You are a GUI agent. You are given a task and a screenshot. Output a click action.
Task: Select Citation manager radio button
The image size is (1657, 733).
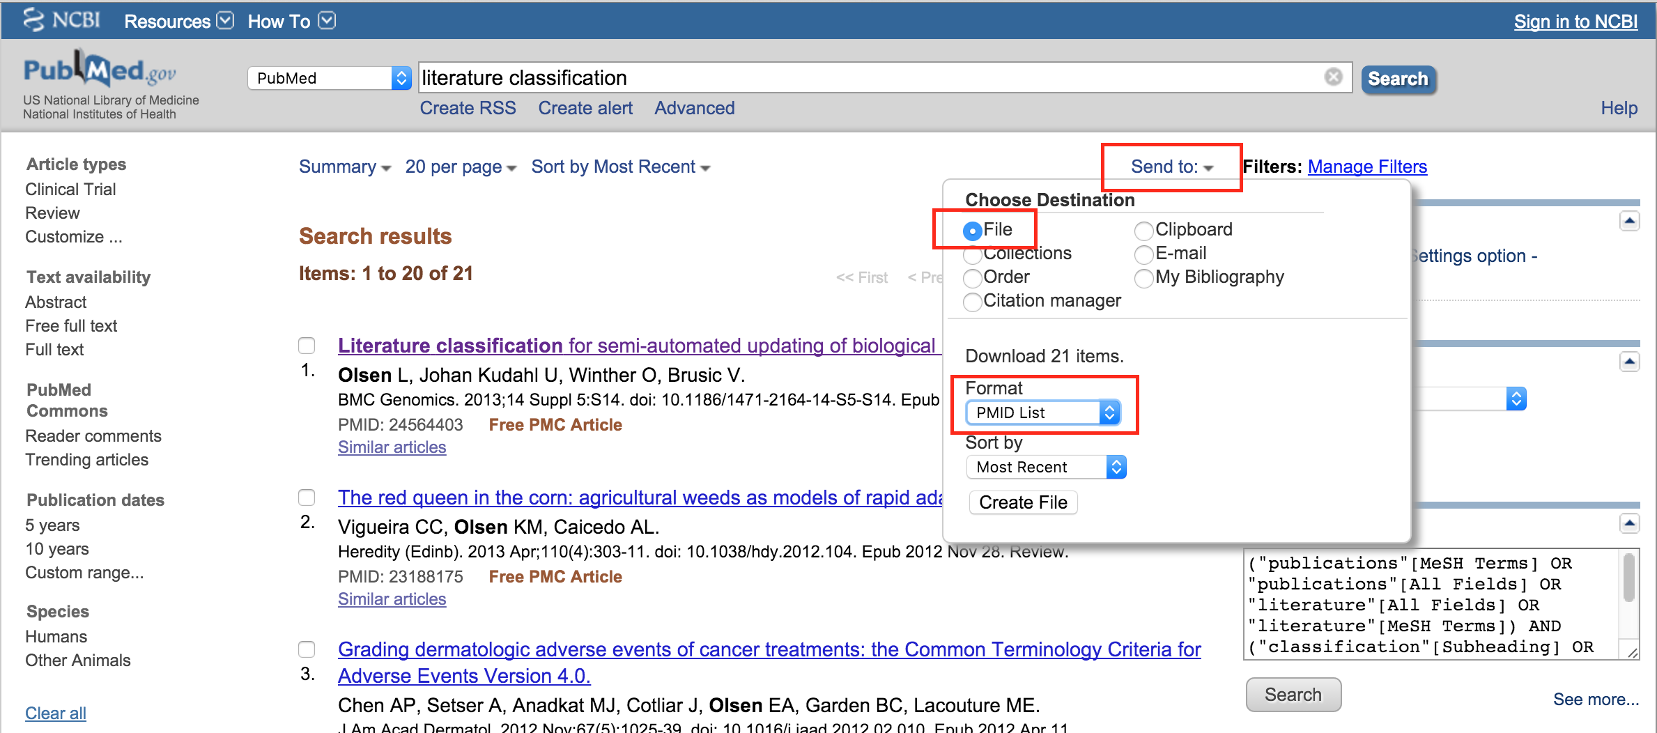click(x=972, y=302)
